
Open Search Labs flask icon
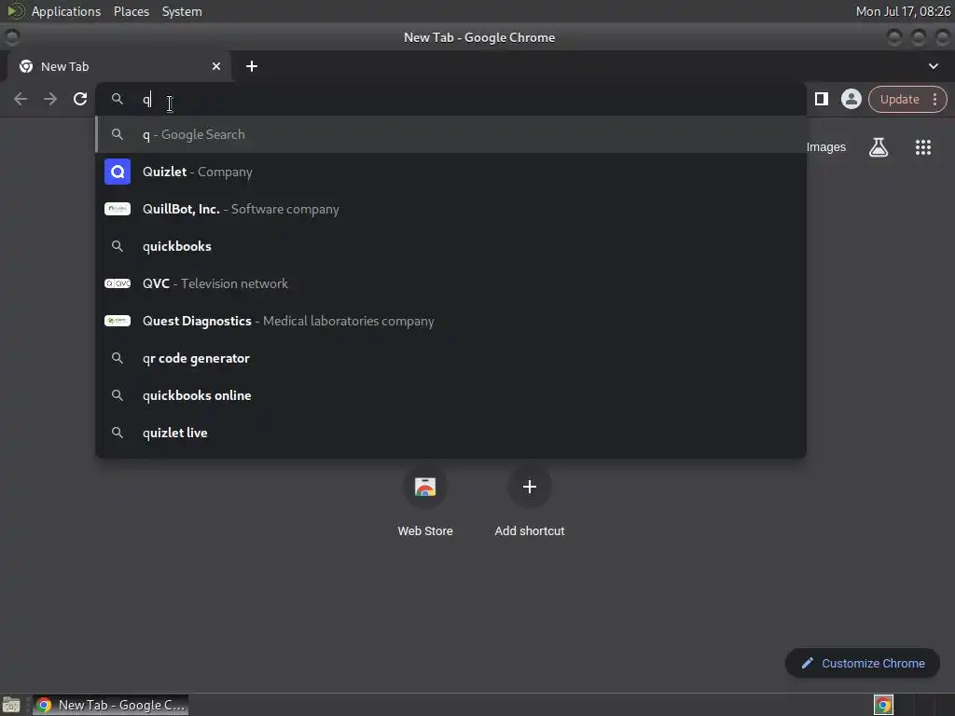click(879, 147)
